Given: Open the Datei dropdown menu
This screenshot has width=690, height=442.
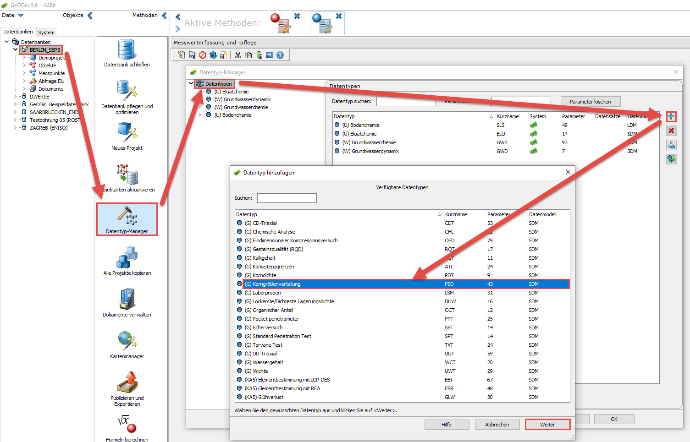Looking at the screenshot, I should coord(13,15).
